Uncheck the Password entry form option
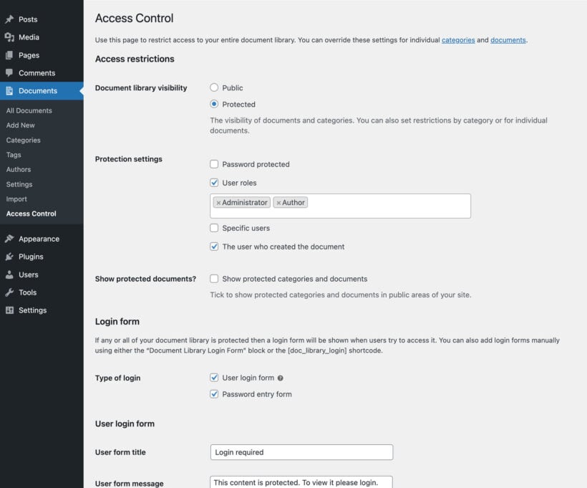587x488 pixels. pos(213,393)
